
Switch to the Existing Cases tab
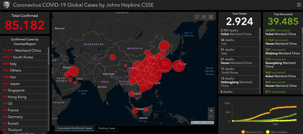pyautogui.click(x=107, y=128)
